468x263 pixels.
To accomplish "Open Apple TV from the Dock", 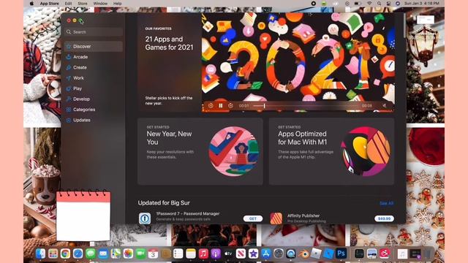I will [x=228, y=254].
